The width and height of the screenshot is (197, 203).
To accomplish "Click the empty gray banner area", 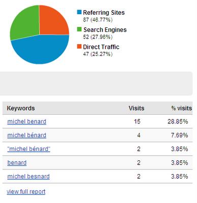I will pos(96,84).
